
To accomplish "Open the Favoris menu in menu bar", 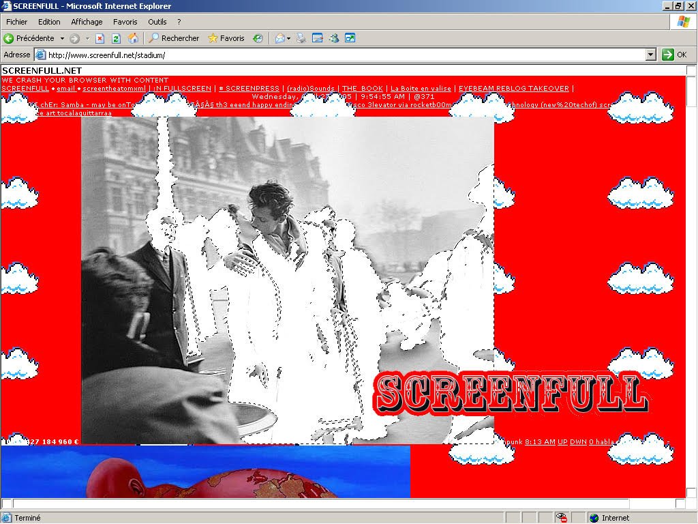I will (x=125, y=22).
